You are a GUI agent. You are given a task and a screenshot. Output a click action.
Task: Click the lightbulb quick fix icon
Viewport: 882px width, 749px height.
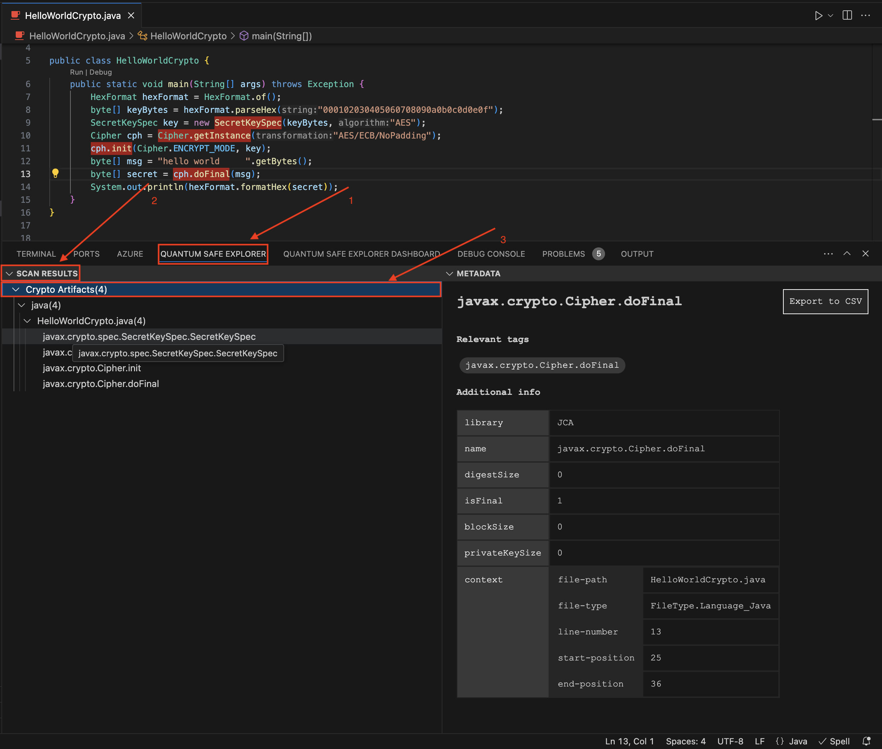click(55, 173)
